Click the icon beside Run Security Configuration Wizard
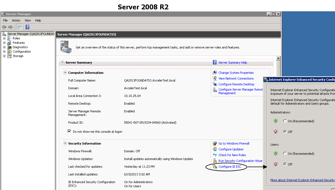Screen dimensions: 335x190 coord(215,161)
